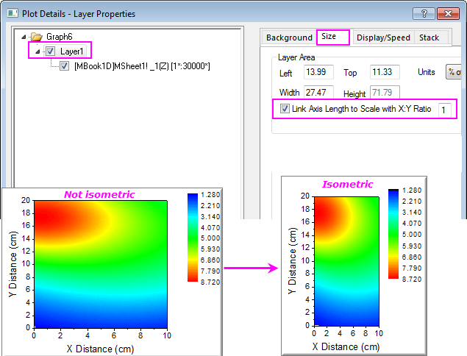Switch to the Background tab
This screenshot has width=467, height=356.
(x=289, y=38)
